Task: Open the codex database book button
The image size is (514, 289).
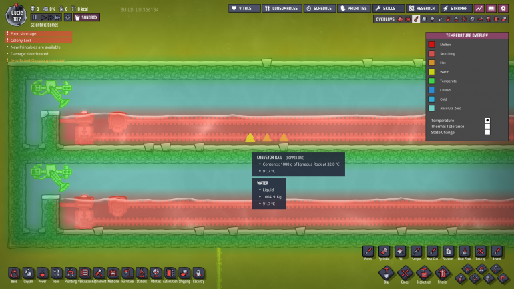Action: (x=491, y=8)
